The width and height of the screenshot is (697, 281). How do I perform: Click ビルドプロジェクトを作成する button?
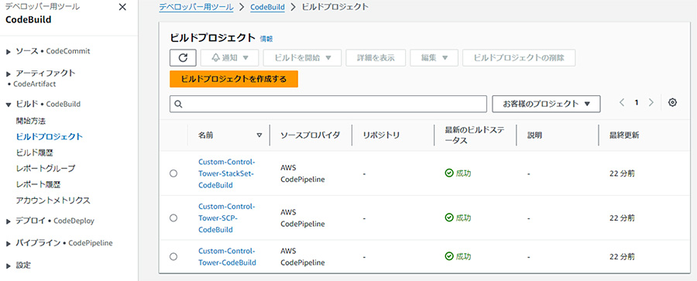[234, 79]
